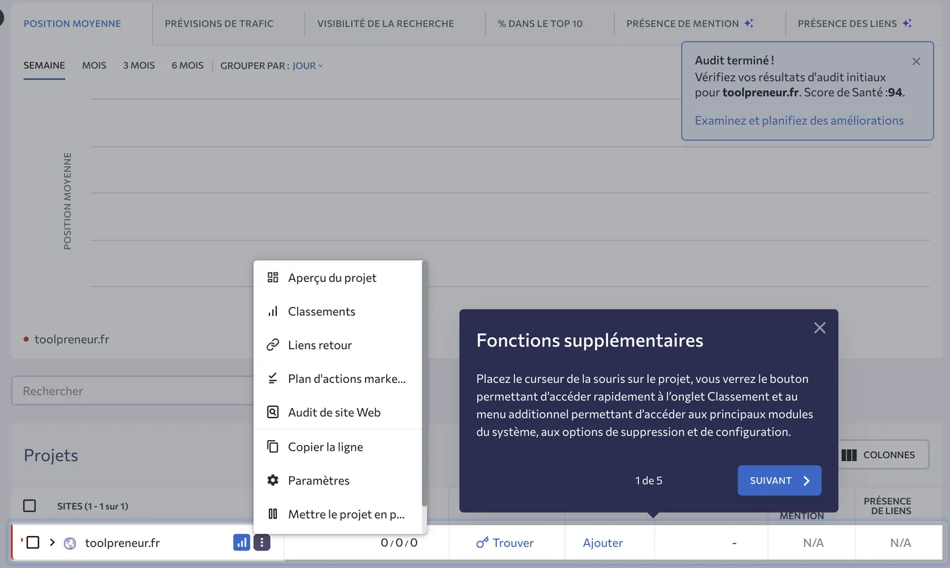950x568 pixels.
Task: Tick the checkbox on the toolpreneur.fr row
Action: pos(33,542)
